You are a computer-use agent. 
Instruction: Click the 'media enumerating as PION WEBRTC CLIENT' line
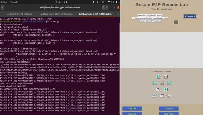click(15, 62)
